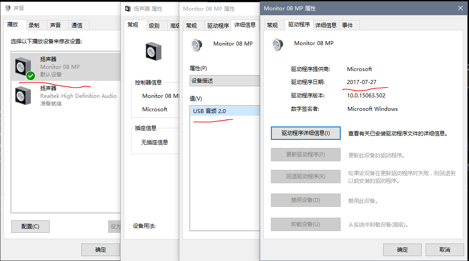Image resolution: width=469 pixels, height=261 pixels.
Task: Click the large speaker icon in 扬声器 属性
Action: click(x=153, y=51)
